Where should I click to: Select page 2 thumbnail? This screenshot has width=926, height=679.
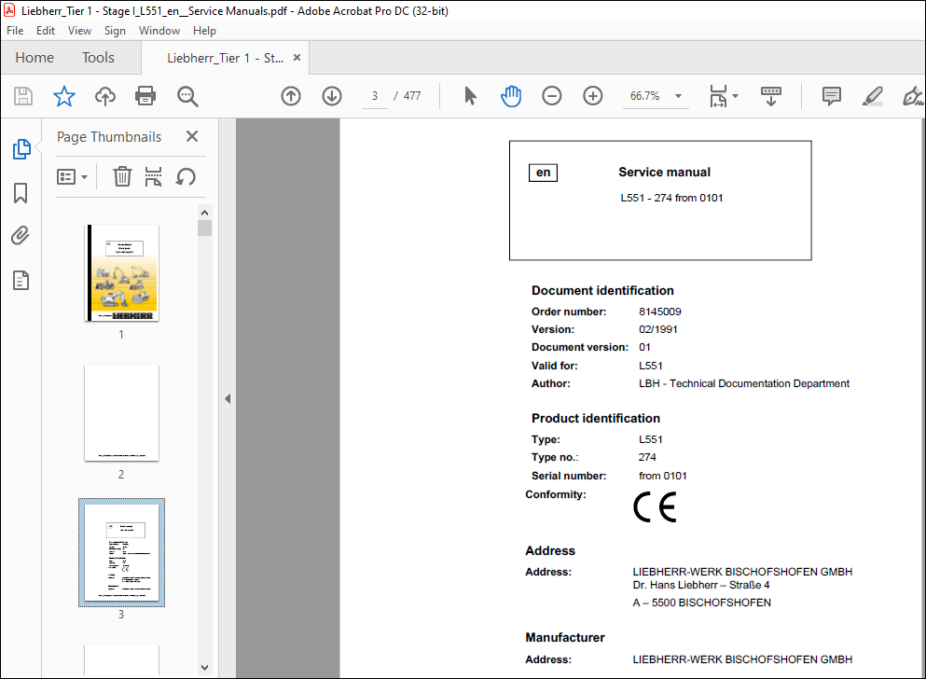121,412
